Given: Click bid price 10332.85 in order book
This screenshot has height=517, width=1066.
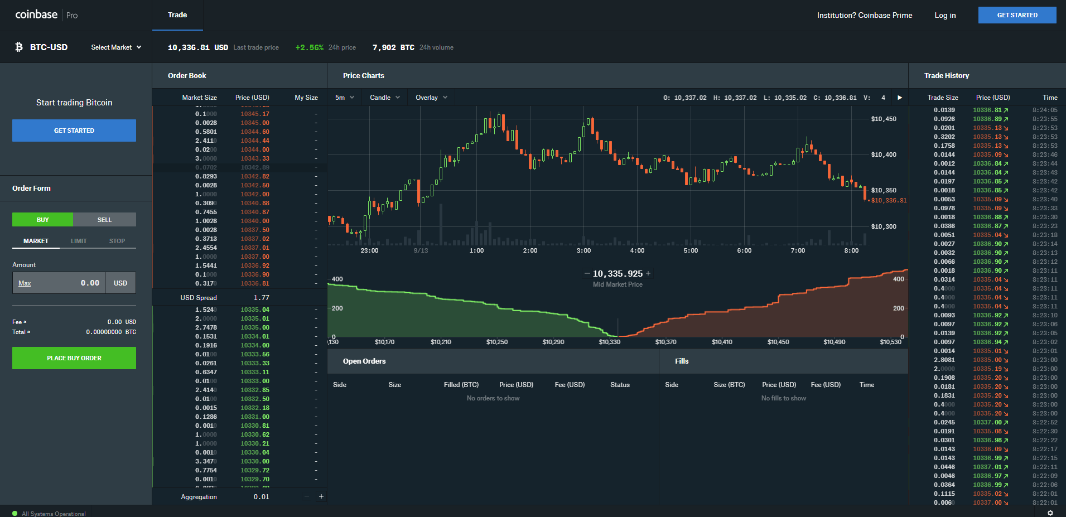Looking at the screenshot, I should [x=255, y=390].
